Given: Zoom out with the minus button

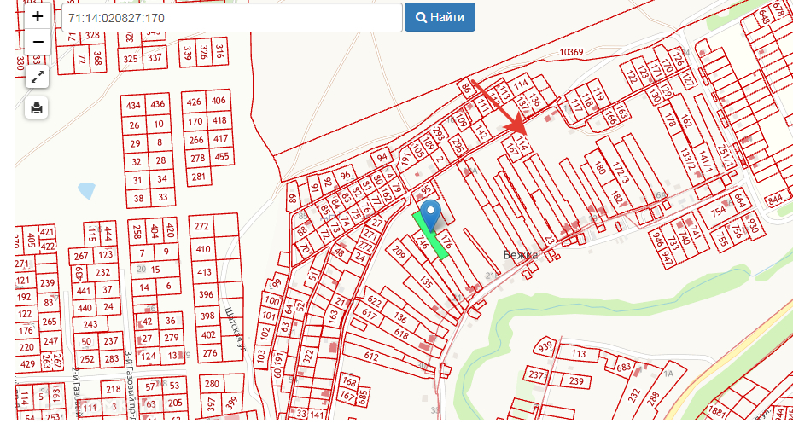Looking at the screenshot, I should click(x=38, y=42).
